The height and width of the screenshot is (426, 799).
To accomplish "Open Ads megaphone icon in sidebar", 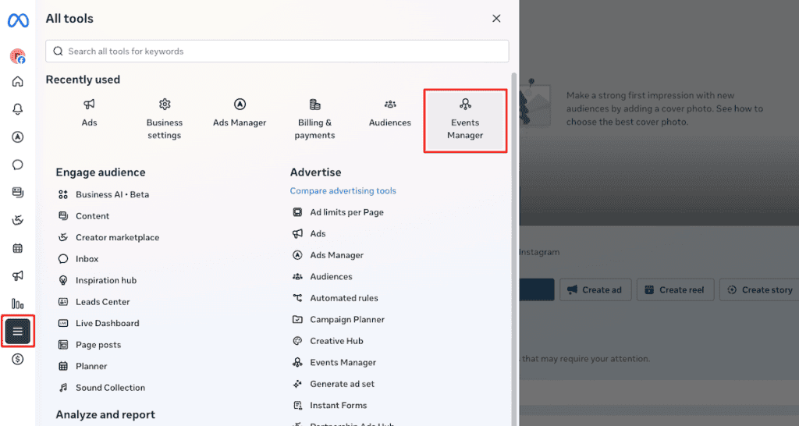I will click(18, 275).
